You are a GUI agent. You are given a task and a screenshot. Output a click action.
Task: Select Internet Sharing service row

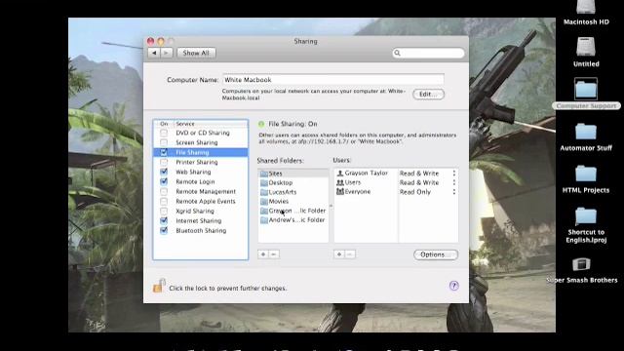tap(201, 220)
